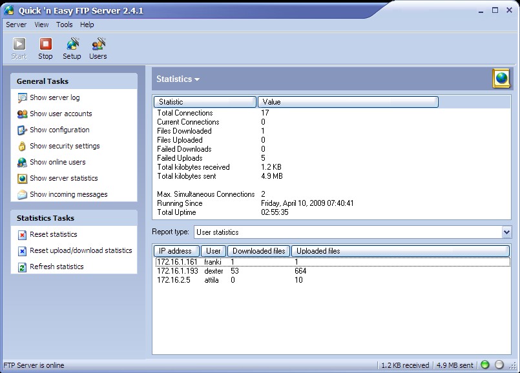Click the green status light in status bar
The image size is (520, 373).
coord(485,365)
